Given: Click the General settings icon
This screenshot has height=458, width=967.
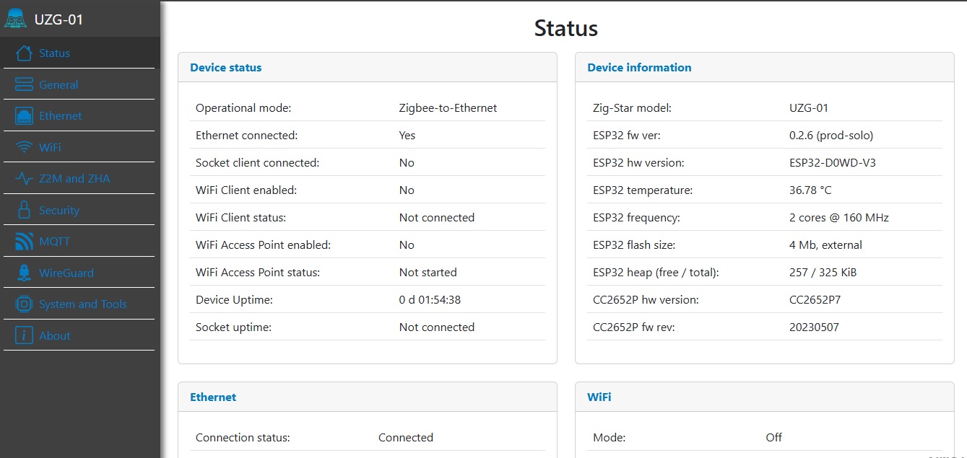Looking at the screenshot, I should 21,84.
